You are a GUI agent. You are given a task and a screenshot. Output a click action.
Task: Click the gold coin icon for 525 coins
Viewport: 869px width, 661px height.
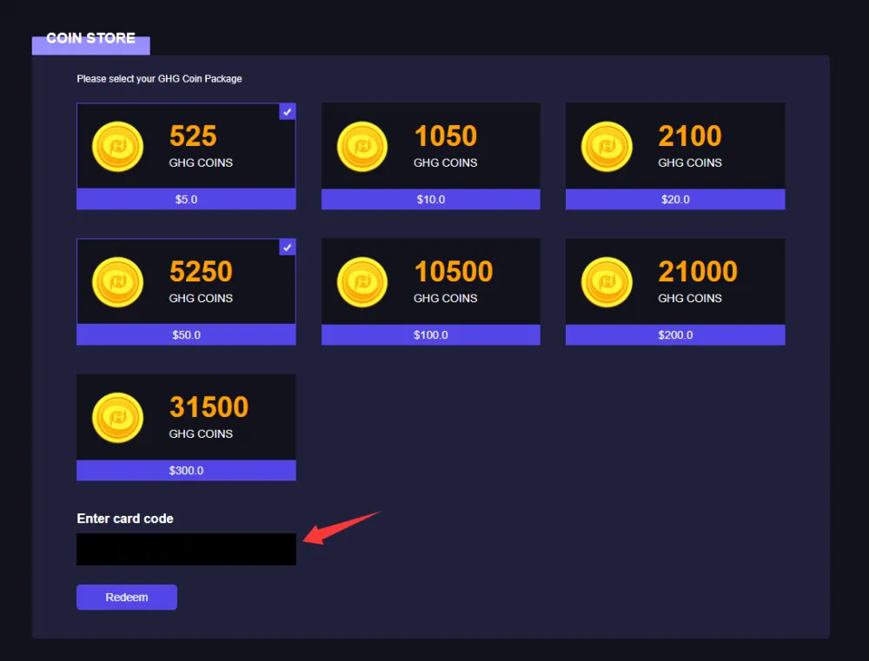tap(117, 146)
